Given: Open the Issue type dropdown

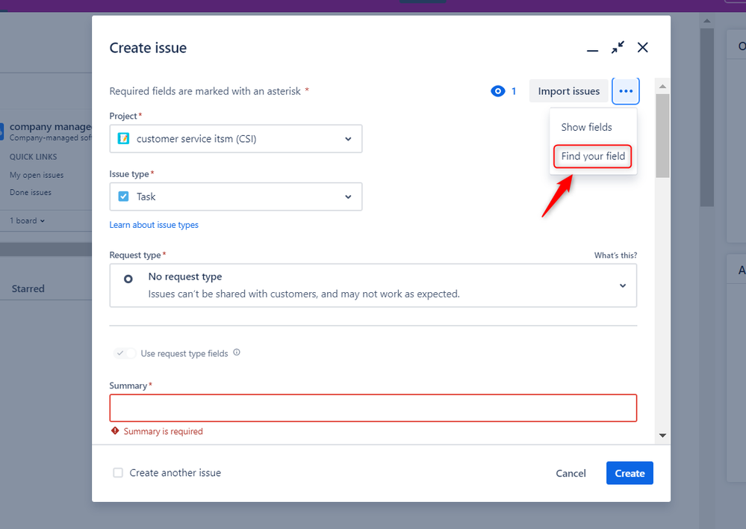Looking at the screenshot, I should point(236,197).
